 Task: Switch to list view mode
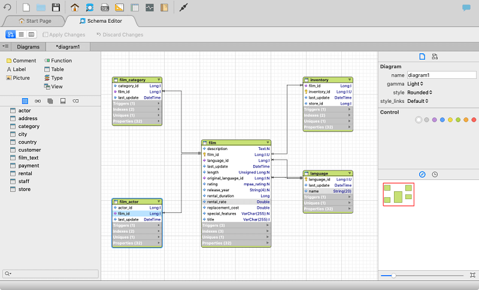coord(21,35)
